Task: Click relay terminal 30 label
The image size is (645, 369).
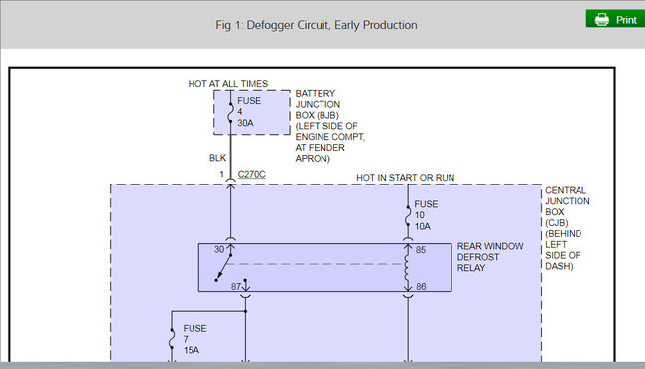Action: (219, 249)
